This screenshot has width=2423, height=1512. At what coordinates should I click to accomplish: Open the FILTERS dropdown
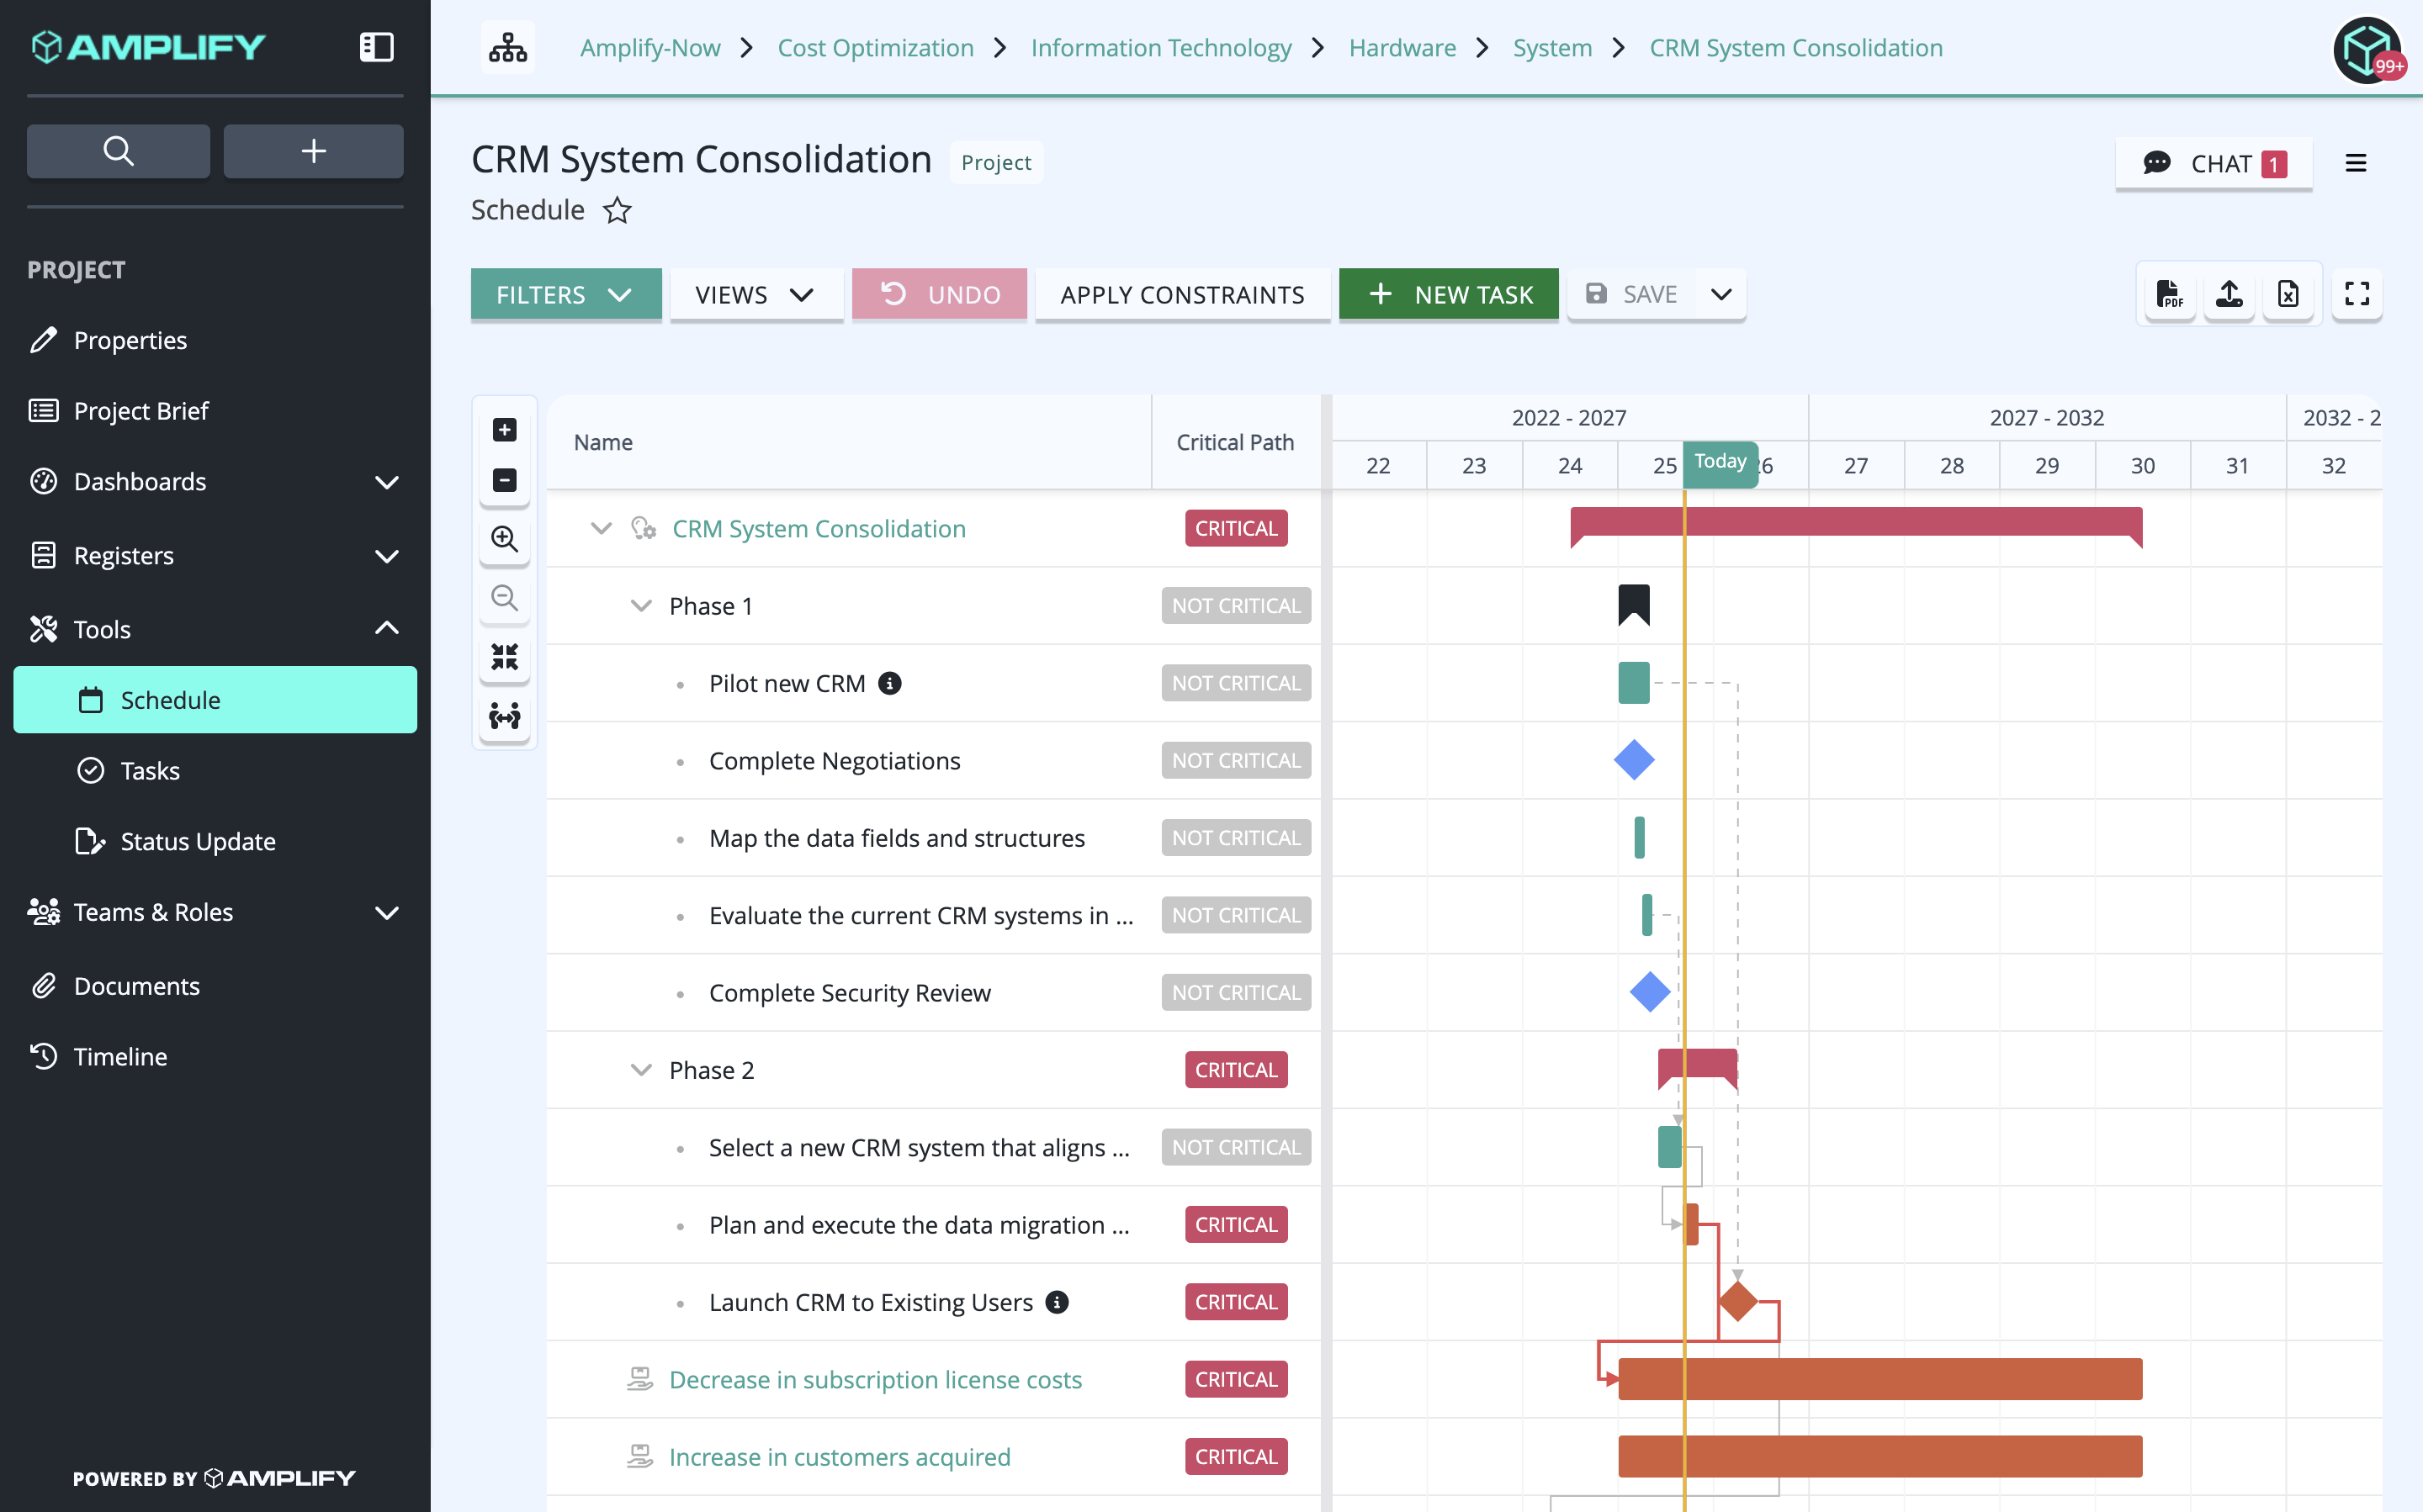click(566, 294)
